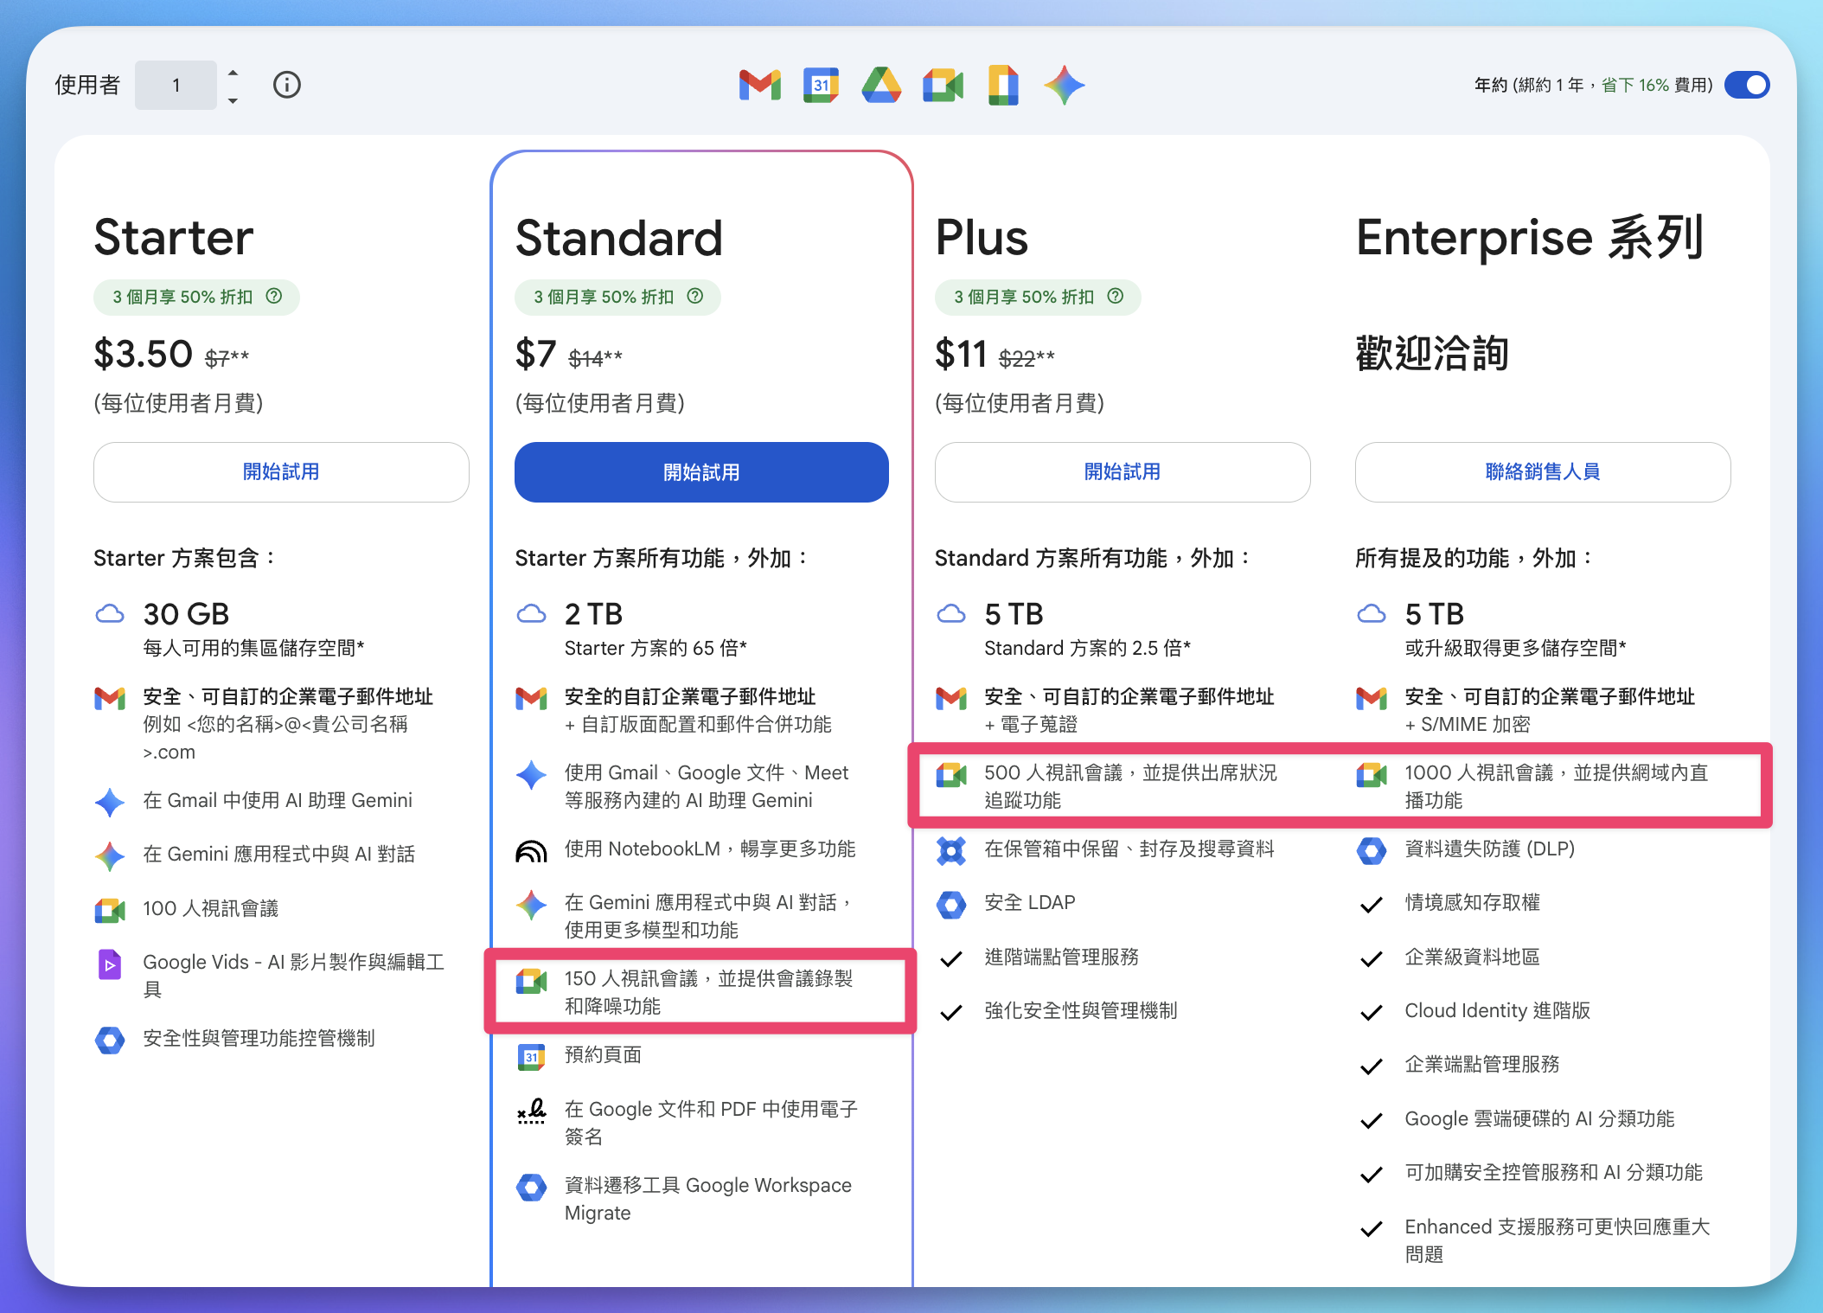Decrease user count with down arrow

233,100
